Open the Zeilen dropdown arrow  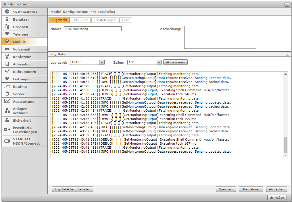click(159, 62)
